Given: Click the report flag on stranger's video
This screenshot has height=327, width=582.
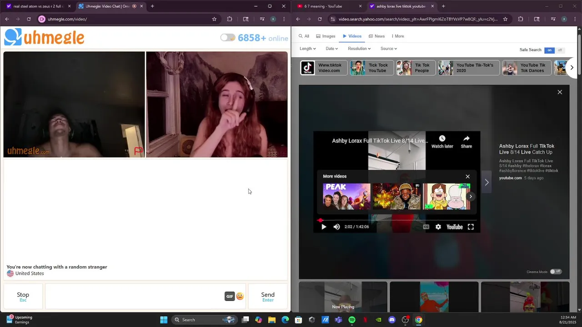Looking at the screenshot, I should pyautogui.click(x=138, y=151).
